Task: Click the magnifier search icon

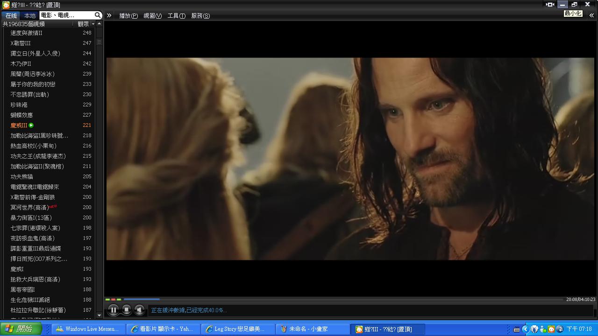Action: [98, 15]
